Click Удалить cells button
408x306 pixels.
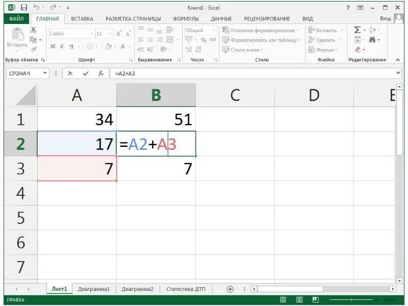(x=321, y=40)
